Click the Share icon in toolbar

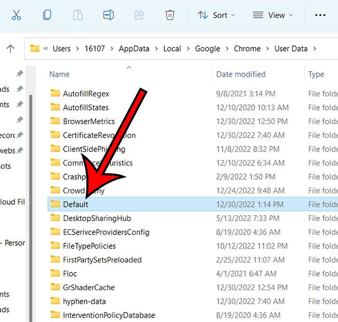coord(139,15)
